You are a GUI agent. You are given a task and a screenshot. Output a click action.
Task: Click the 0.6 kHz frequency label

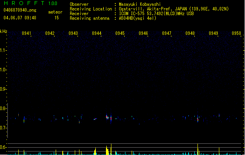[3, 147]
